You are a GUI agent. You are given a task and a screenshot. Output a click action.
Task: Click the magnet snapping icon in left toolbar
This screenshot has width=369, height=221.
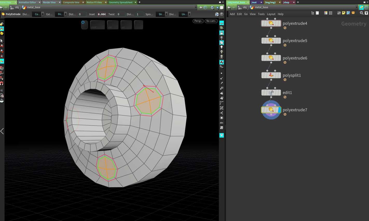tap(2, 83)
